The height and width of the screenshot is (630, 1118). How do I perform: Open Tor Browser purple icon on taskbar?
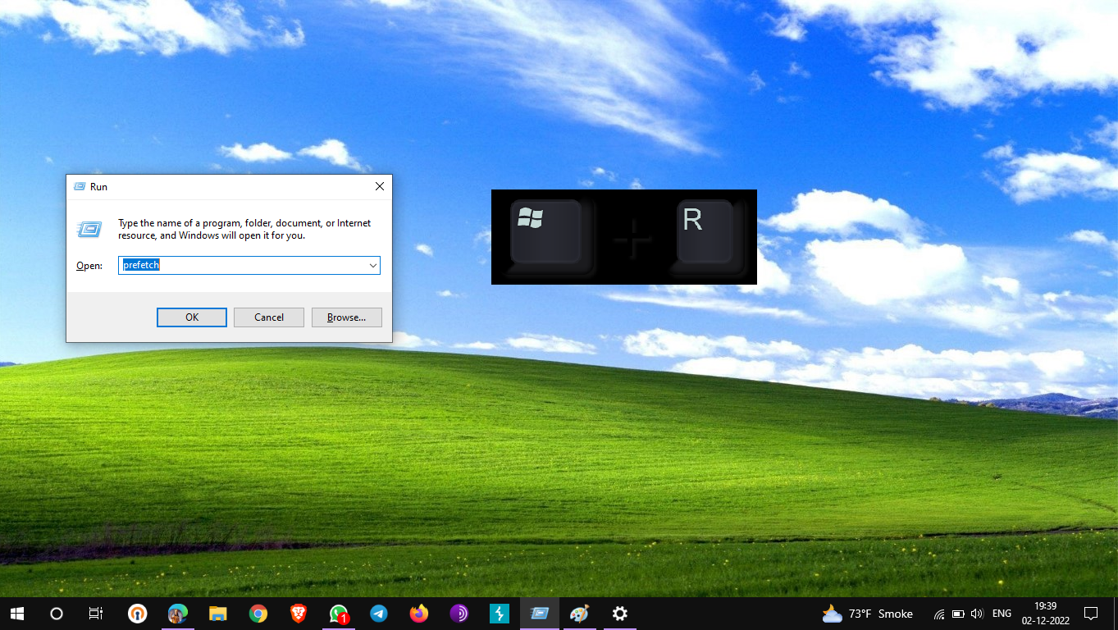click(x=459, y=614)
